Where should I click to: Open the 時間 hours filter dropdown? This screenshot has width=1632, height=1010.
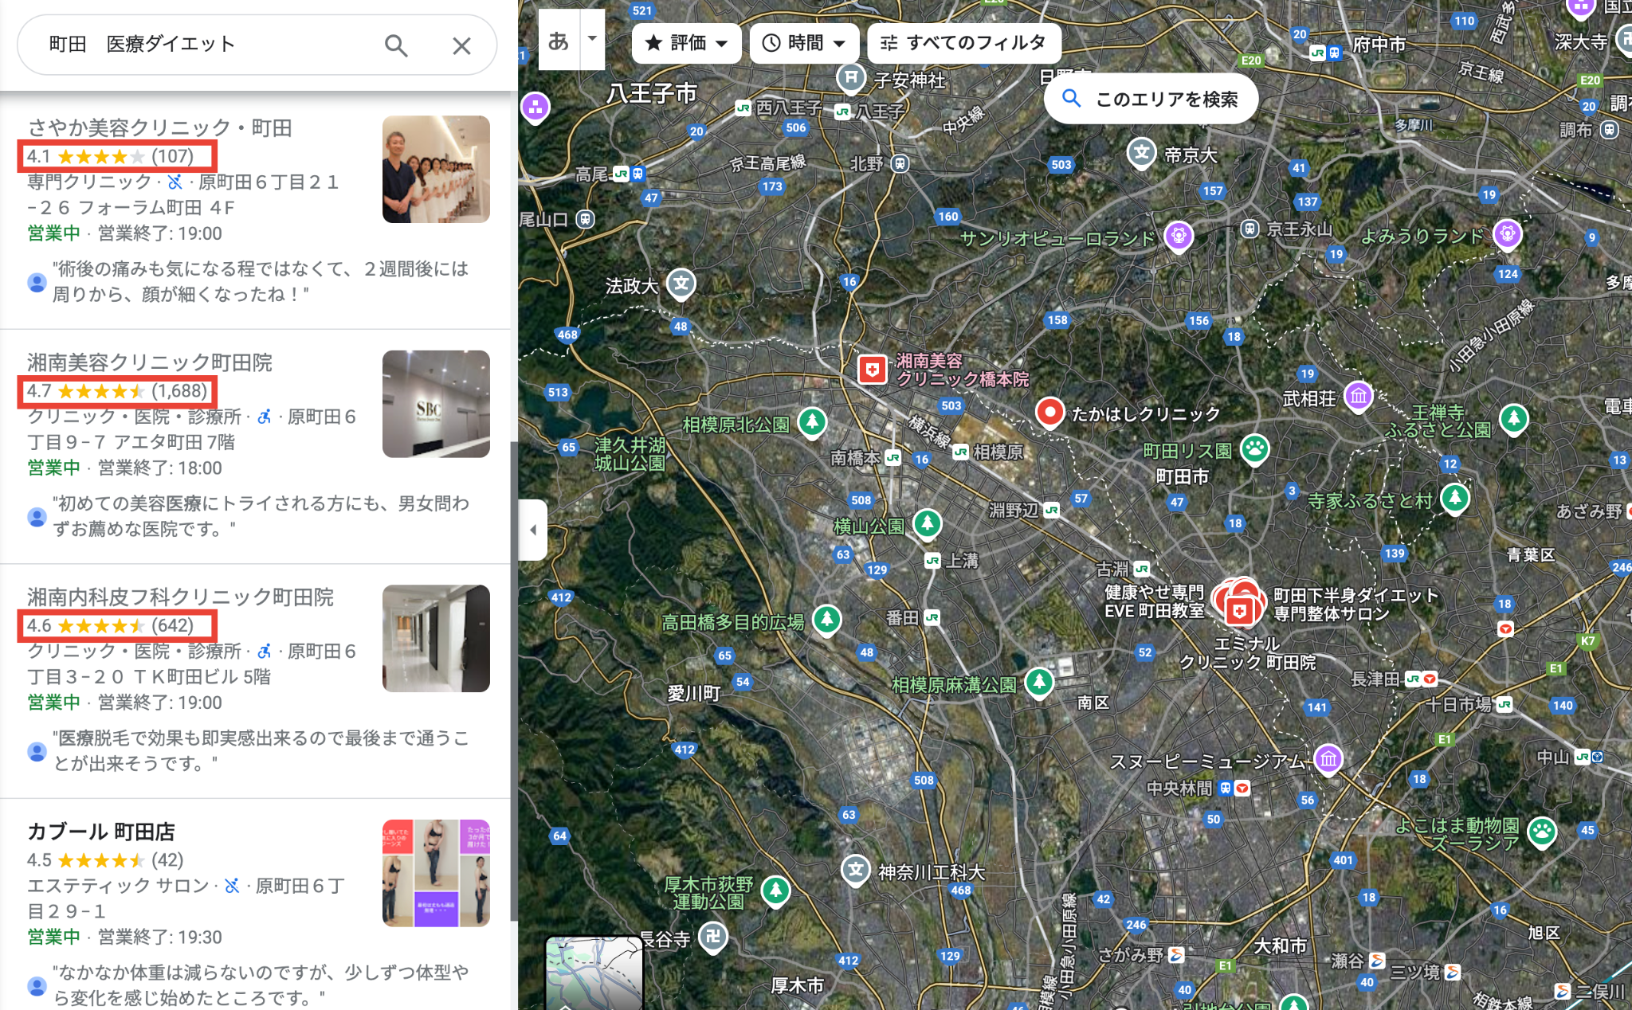[x=804, y=43]
